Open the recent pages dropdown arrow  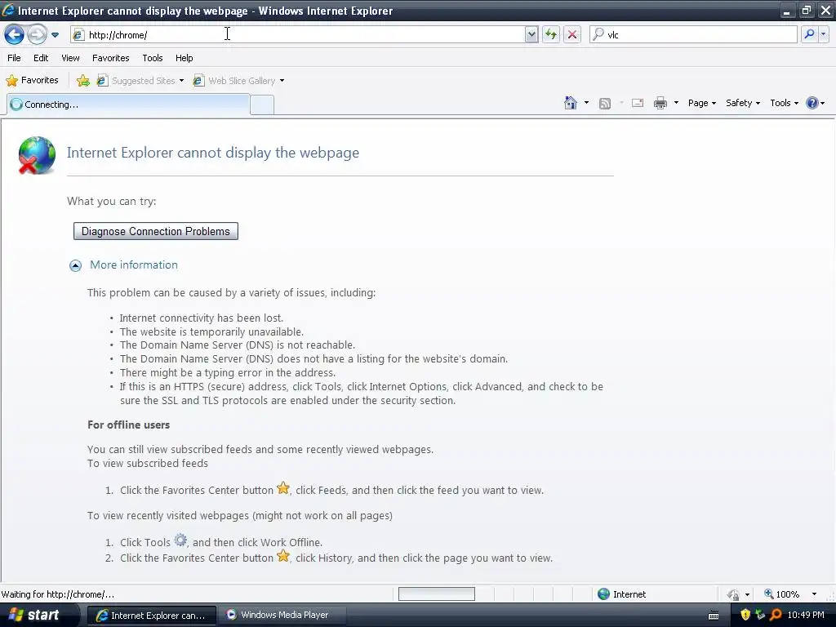click(x=55, y=35)
